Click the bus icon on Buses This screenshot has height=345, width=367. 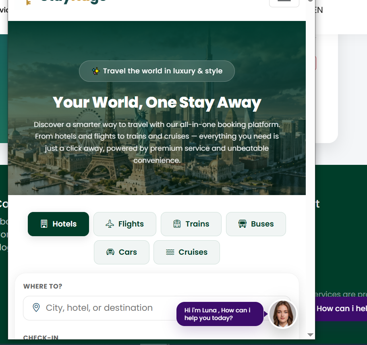point(242,224)
